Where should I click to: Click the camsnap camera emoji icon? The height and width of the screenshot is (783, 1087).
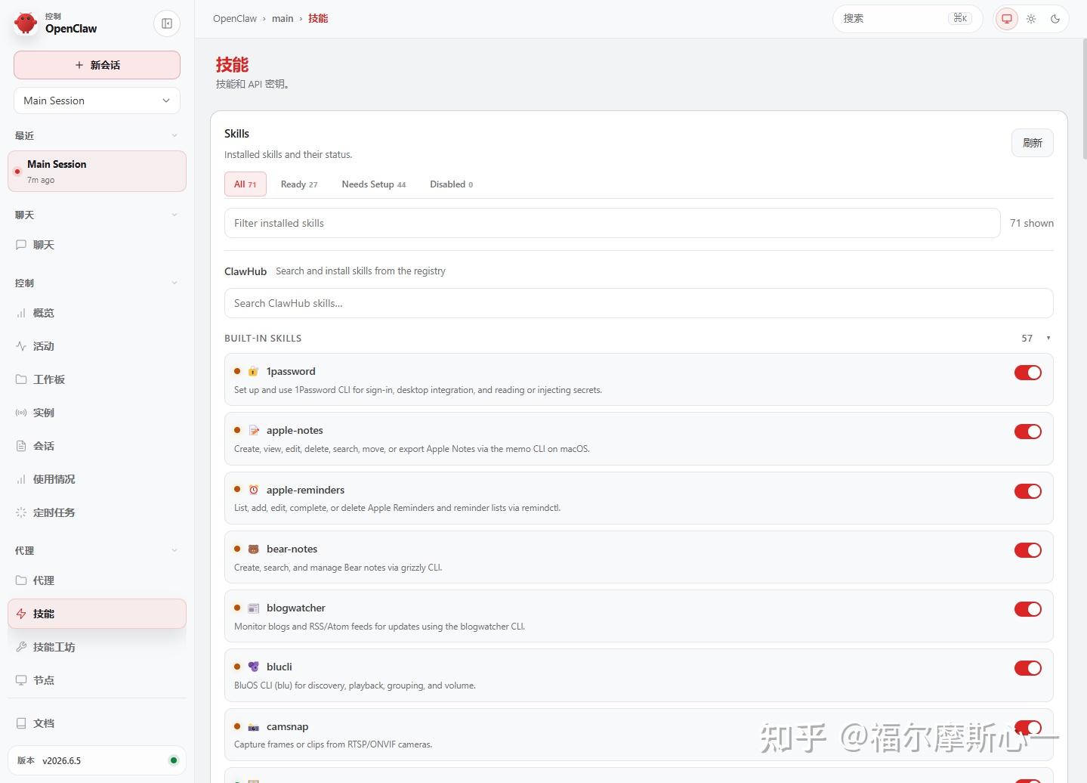click(x=254, y=726)
